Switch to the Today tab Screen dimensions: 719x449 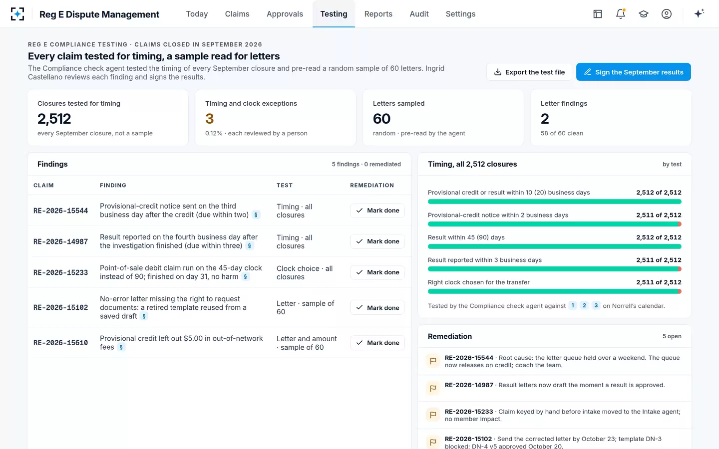[x=197, y=14]
